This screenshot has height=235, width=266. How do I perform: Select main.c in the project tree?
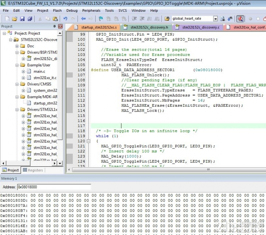[39, 71]
